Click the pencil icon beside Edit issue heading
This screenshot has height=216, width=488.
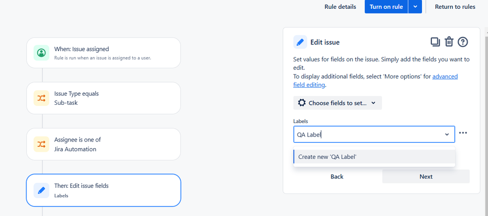pos(300,42)
